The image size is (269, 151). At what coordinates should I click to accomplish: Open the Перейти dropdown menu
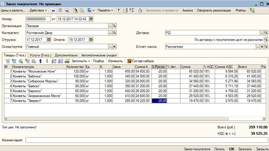[x=105, y=10]
